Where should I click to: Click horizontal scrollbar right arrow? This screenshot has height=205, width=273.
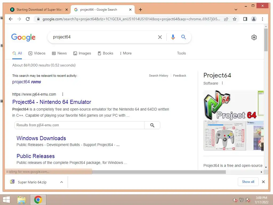click(261, 172)
